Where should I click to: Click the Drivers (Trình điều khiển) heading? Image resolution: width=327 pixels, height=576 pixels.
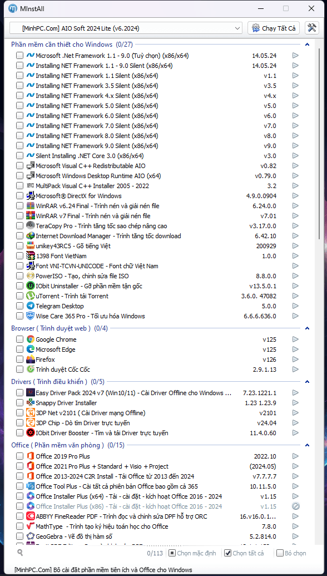(49, 382)
